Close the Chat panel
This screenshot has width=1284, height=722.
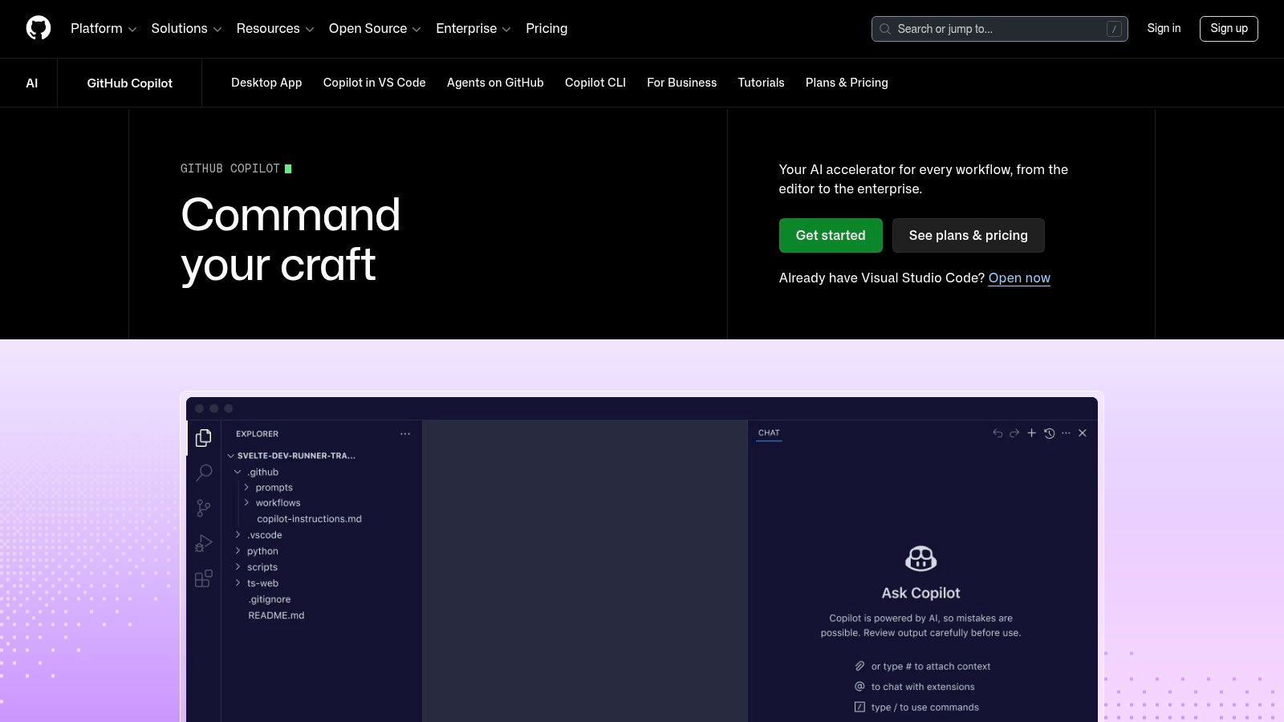[1083, 433]
